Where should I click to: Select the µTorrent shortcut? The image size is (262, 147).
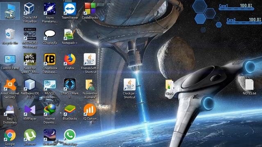pyautogui.click(x=30, y=137)
